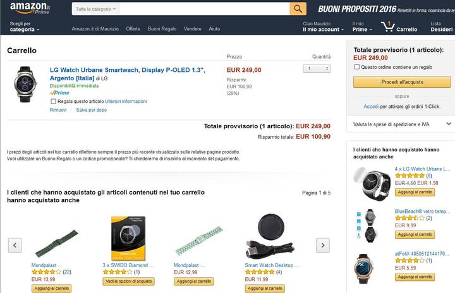The height and width of the screenshot is (293, 455).
Task: Go to 'Buoni Regalo' in the navigation bar
Action: tap(162, 29)
